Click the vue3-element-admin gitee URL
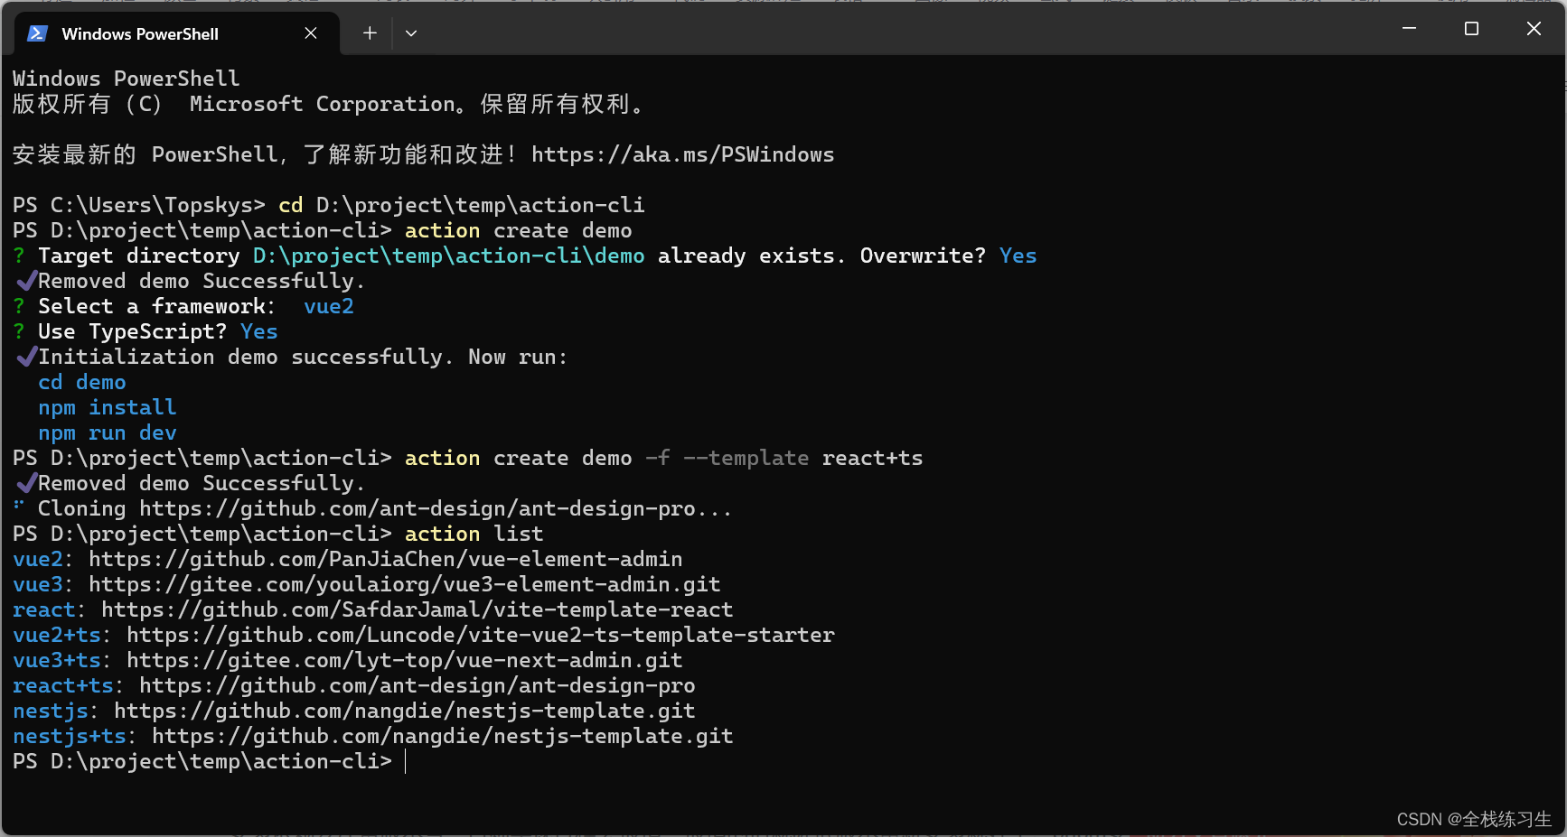This screenshot has width=1567, height=837. pyautogui.click(x=404, y=584)
